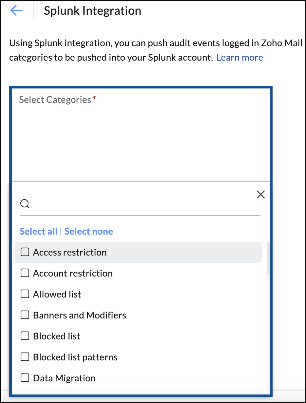Select the Banners and Modifiers category
This screenshot has width=306, height=403.
click(x=25, y=315)
